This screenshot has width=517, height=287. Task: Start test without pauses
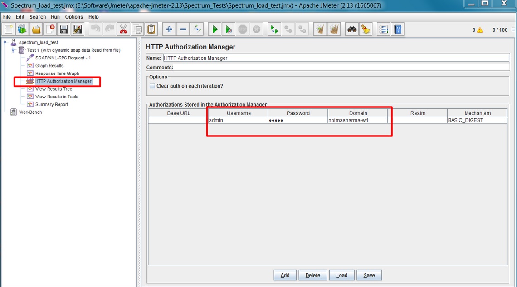pos(229,29)
